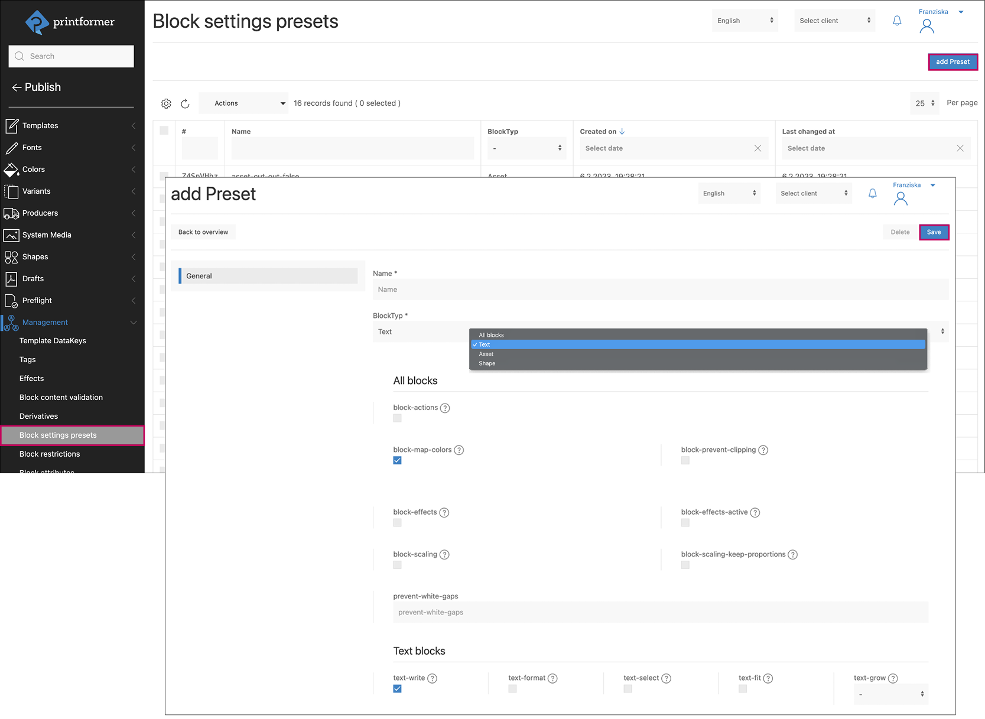Image resolution: width=985 pixels, height=719 pixels.
Task: Click the Producers truck icon in sidebar
Action: tap(11, 213)
